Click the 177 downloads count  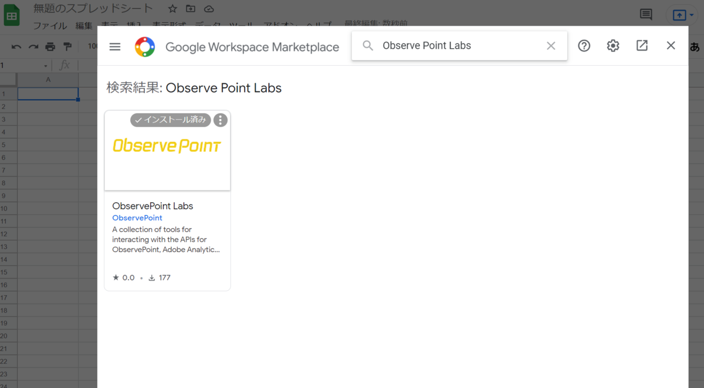click(x=160, y=278)
